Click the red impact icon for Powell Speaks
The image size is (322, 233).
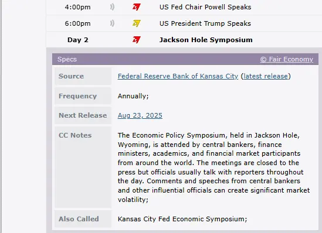[x=136, y=7]
